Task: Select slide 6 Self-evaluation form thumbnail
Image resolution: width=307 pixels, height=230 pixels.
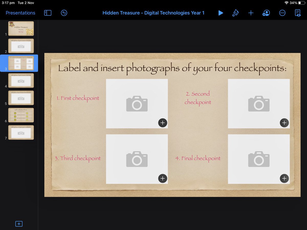Action: tap(21, 115)
